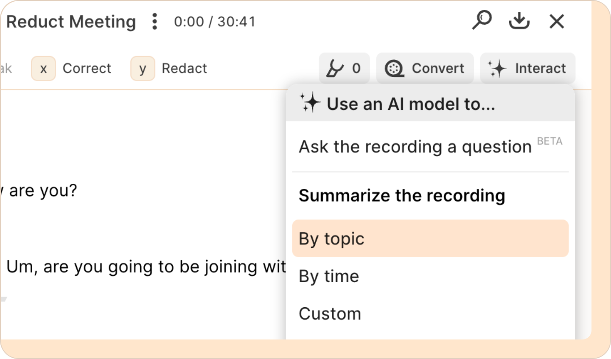Click the Reduct Meeting title
The width and height of the screenshot is (611, 359).
(71, 22)
